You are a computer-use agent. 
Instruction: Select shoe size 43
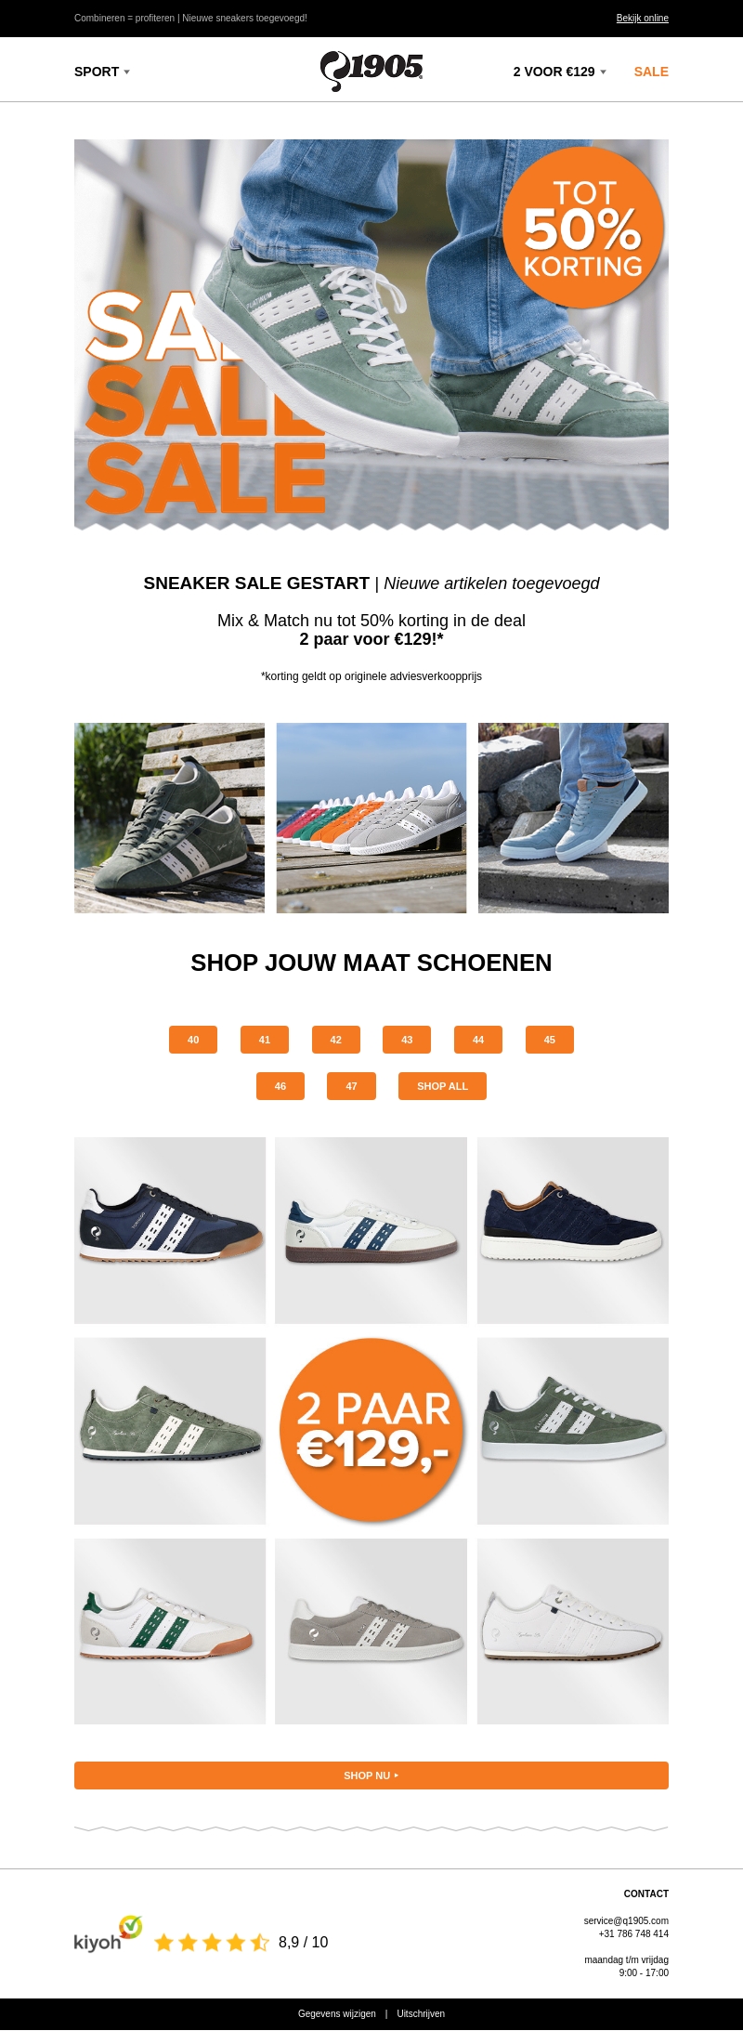407,1040
